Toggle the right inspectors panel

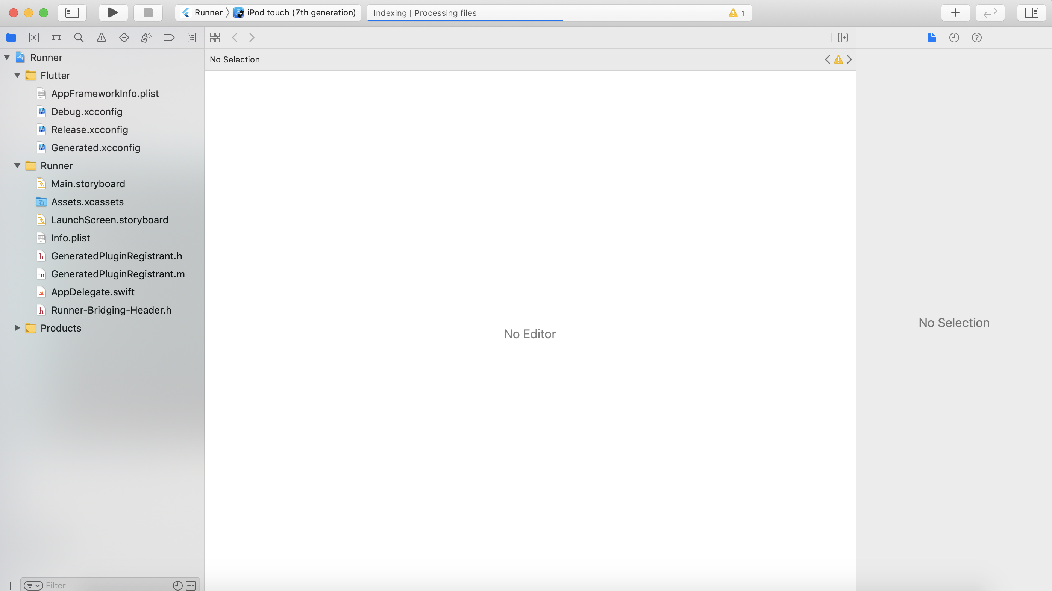[1031, 13]
